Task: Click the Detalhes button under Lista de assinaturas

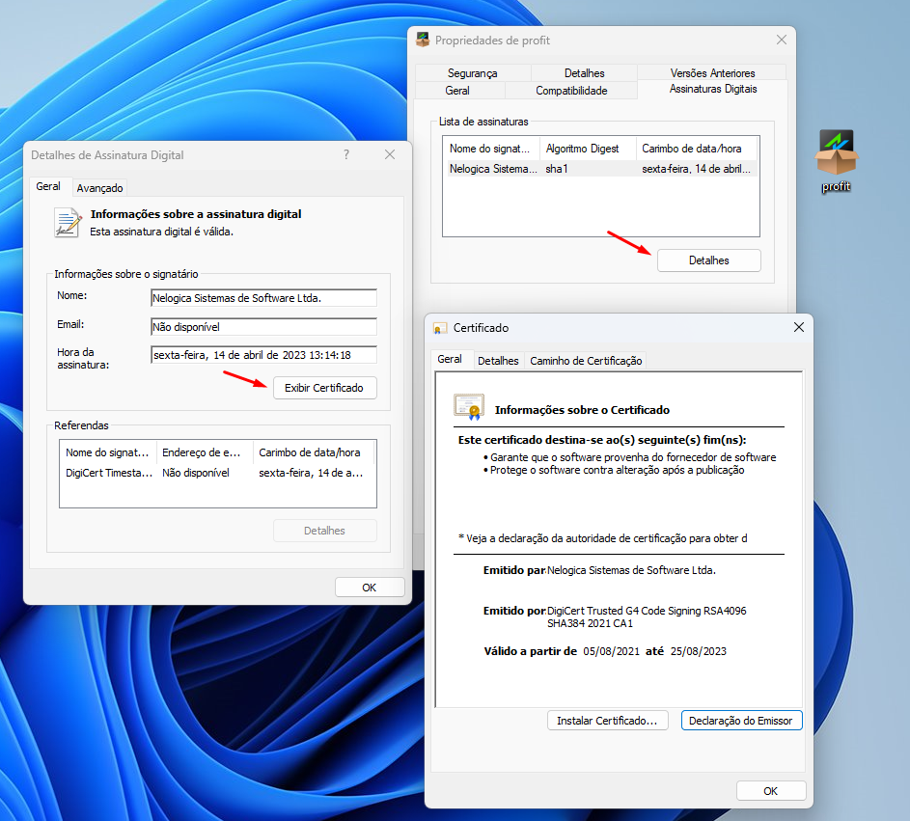Action: [708, 260]
